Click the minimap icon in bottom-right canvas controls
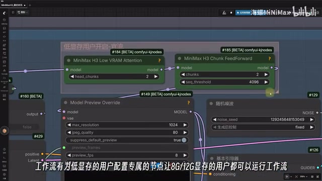Viewport: 322px width, 181px height. tap(312, 176)
